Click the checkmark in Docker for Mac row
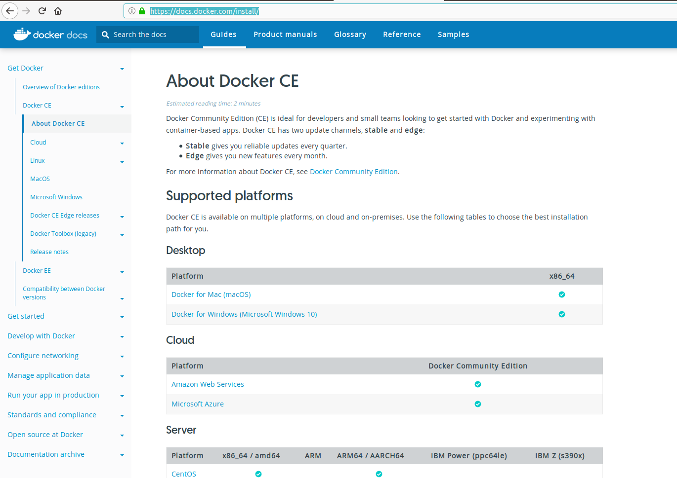This screenshot has width=677, height=478. (561, 294)
